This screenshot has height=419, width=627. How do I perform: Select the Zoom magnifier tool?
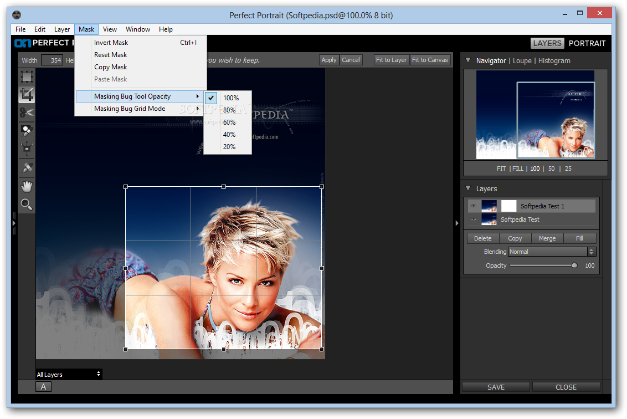pyautogui.click(x=27, y=205)
